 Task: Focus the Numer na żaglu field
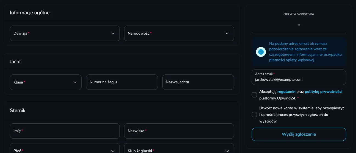point(122,82)
